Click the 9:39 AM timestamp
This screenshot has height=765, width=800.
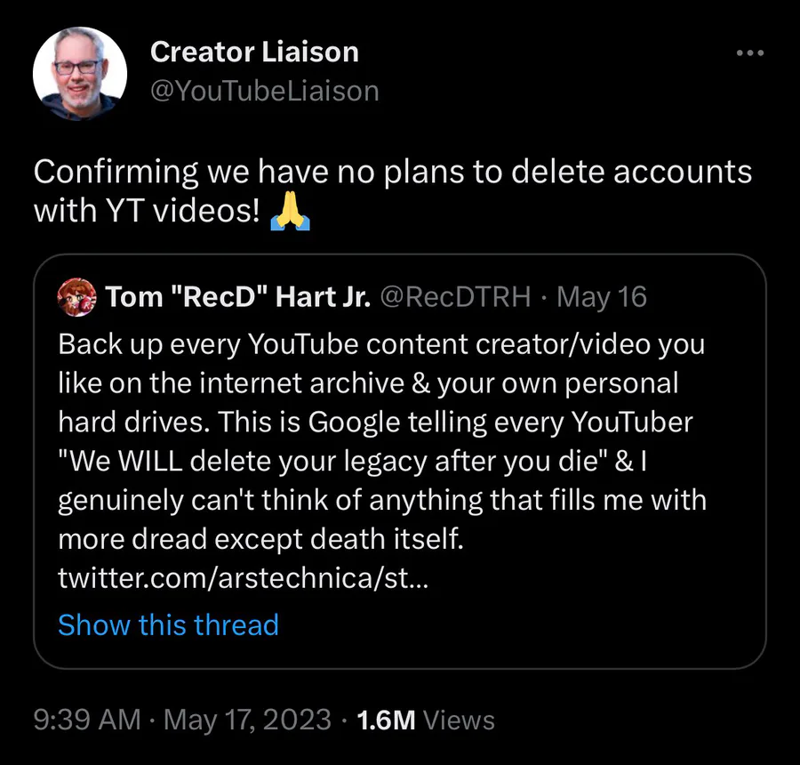[x=86, y=719]
